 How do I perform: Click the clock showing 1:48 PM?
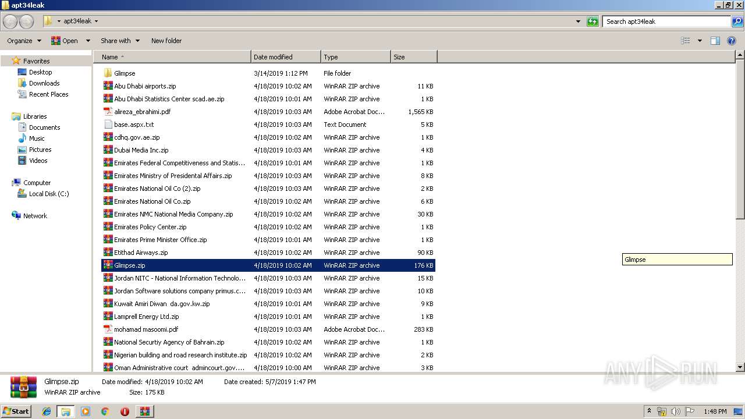coord(715,411)
